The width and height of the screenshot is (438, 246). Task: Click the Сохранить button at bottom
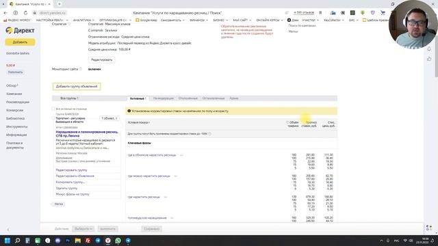(152, 229)
